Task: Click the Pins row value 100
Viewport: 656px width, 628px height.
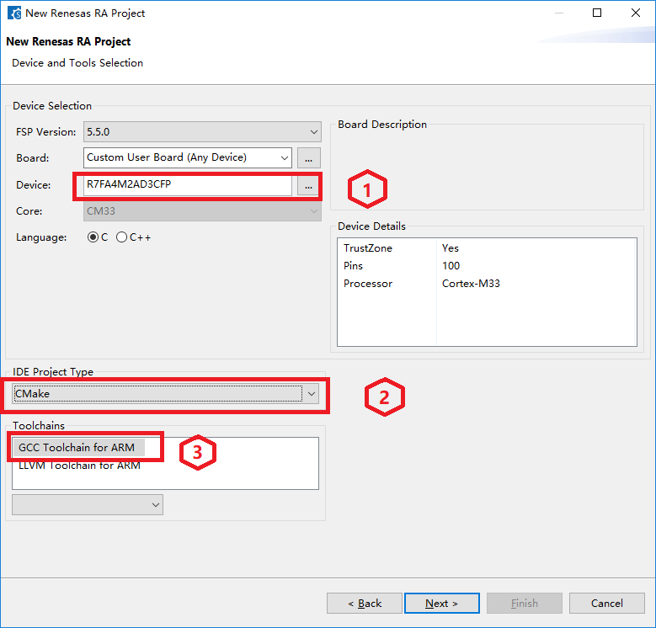Action: pyautogui.click(x=451, y=266)
